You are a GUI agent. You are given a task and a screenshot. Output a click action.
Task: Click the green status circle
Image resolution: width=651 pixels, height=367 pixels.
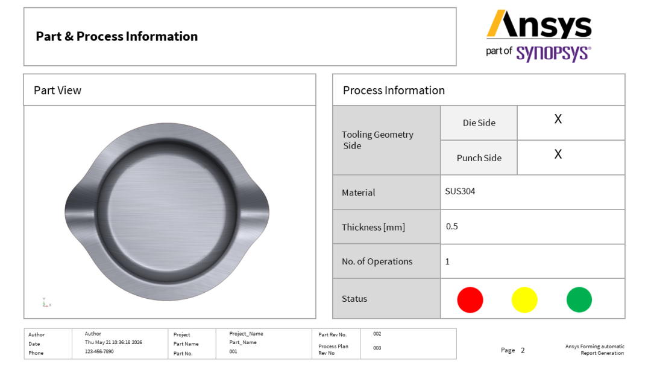point(579,299)
